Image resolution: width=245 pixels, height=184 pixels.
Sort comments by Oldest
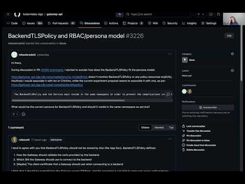pos(145,127)
